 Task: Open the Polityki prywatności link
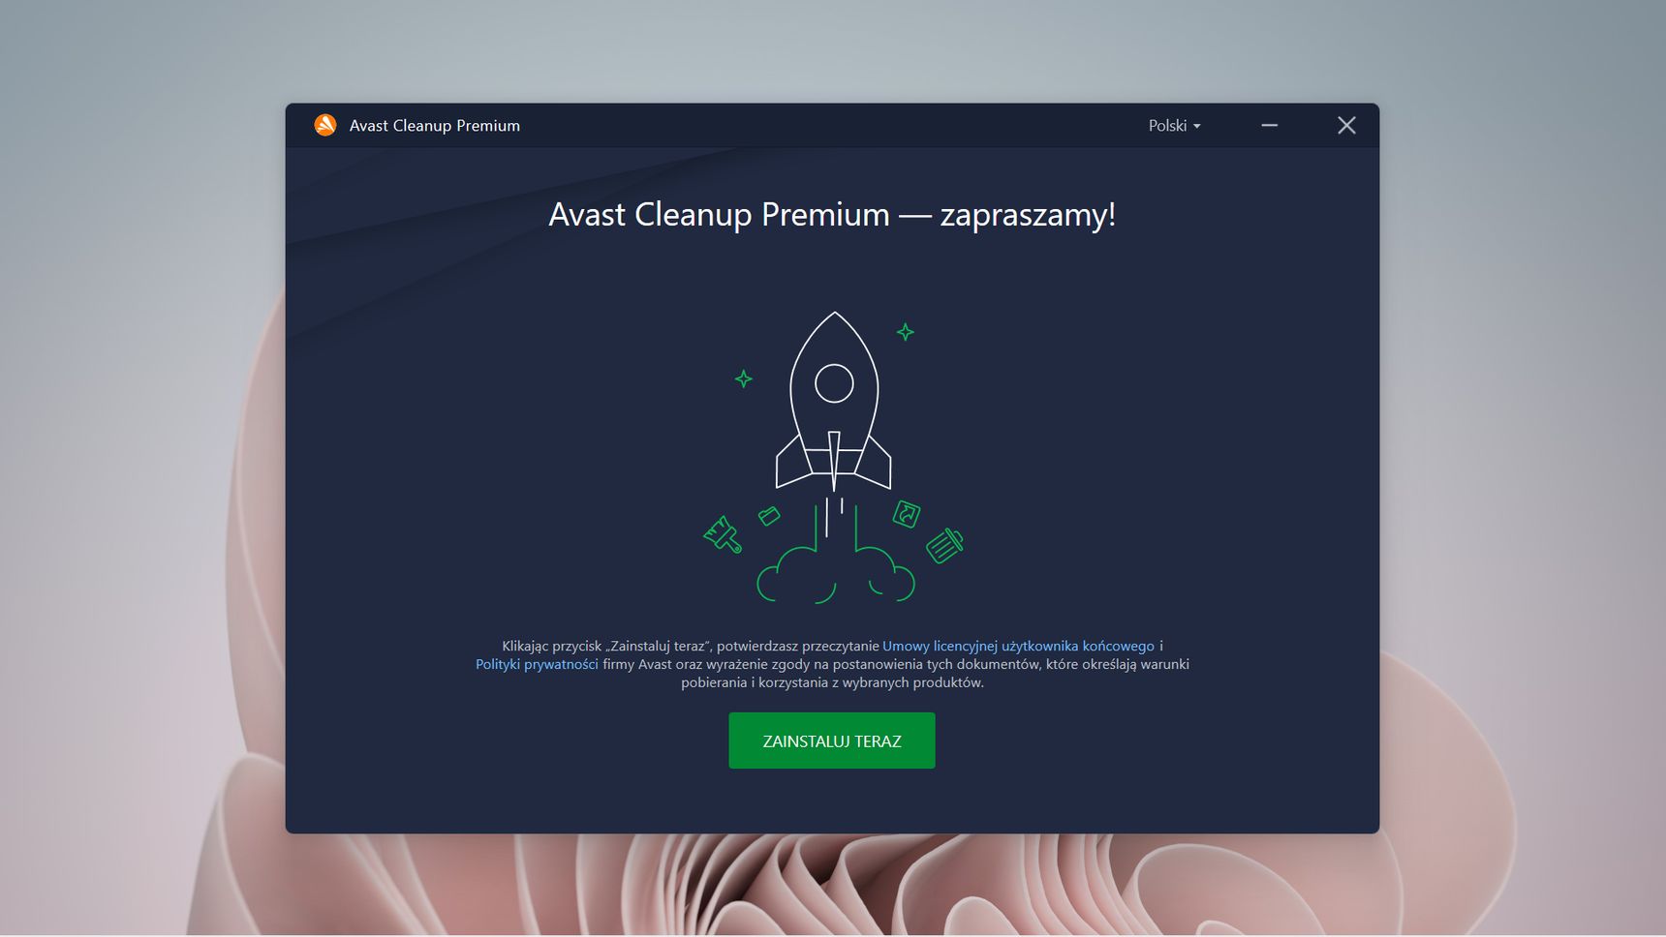click(x=537, y=664)
